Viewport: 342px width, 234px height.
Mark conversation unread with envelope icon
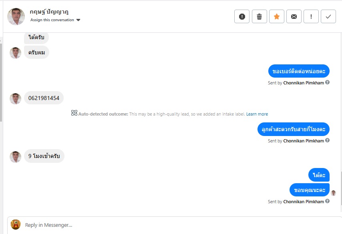(294, 16)
